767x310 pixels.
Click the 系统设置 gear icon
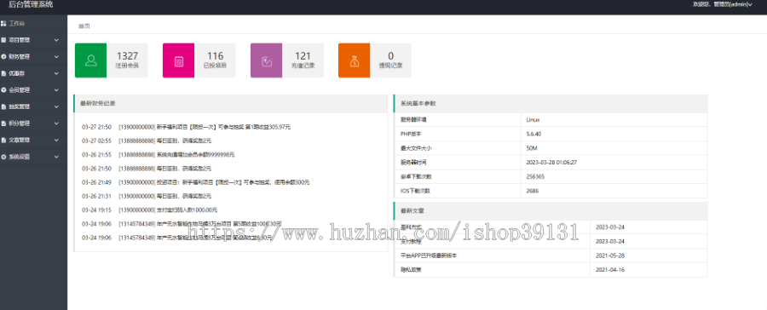pos(3,157)
